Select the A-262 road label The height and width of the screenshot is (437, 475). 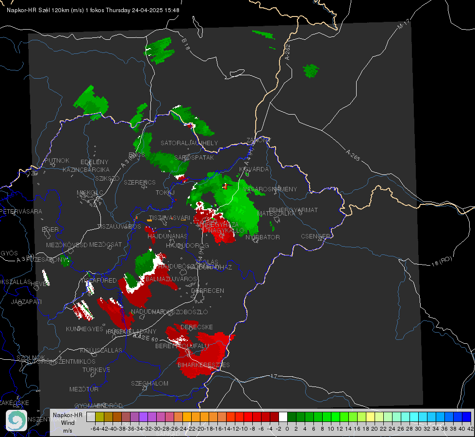288,52
